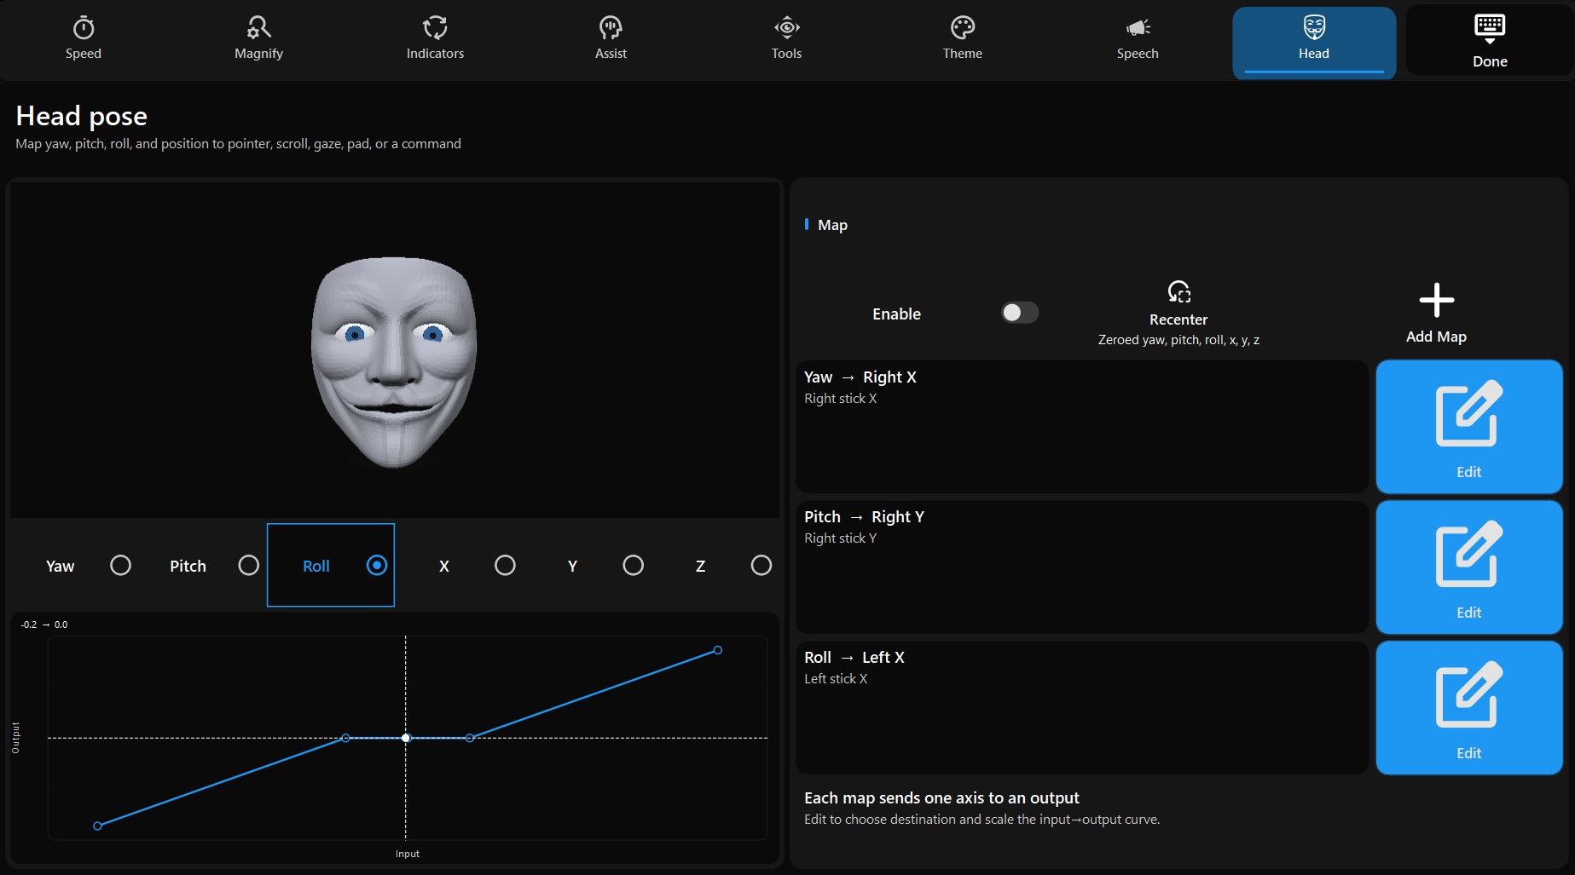The width and height of the screenshot is (1575, 875).
Task: Select the Z position radio button
Action: tap(761, 566)
